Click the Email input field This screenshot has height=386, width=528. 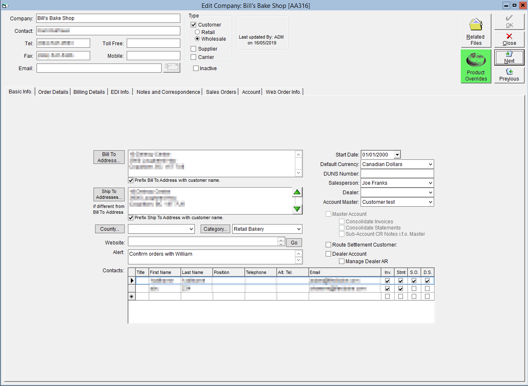[99, 68]
